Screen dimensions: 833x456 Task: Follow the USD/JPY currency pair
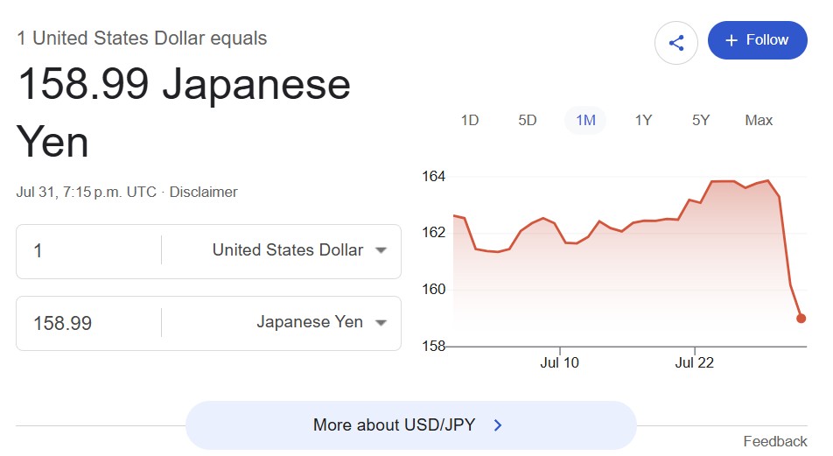(x=758, y=40)
